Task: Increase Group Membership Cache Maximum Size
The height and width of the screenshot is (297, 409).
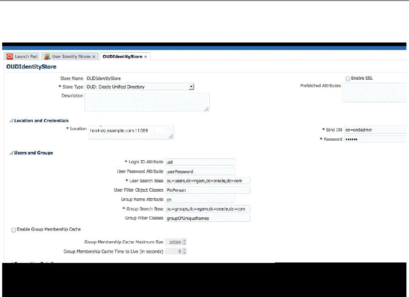Action: 185,241
